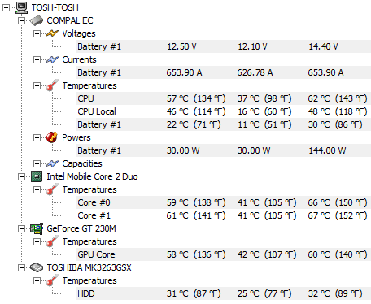Select the Core #1 temperature row

click(224, 215)
